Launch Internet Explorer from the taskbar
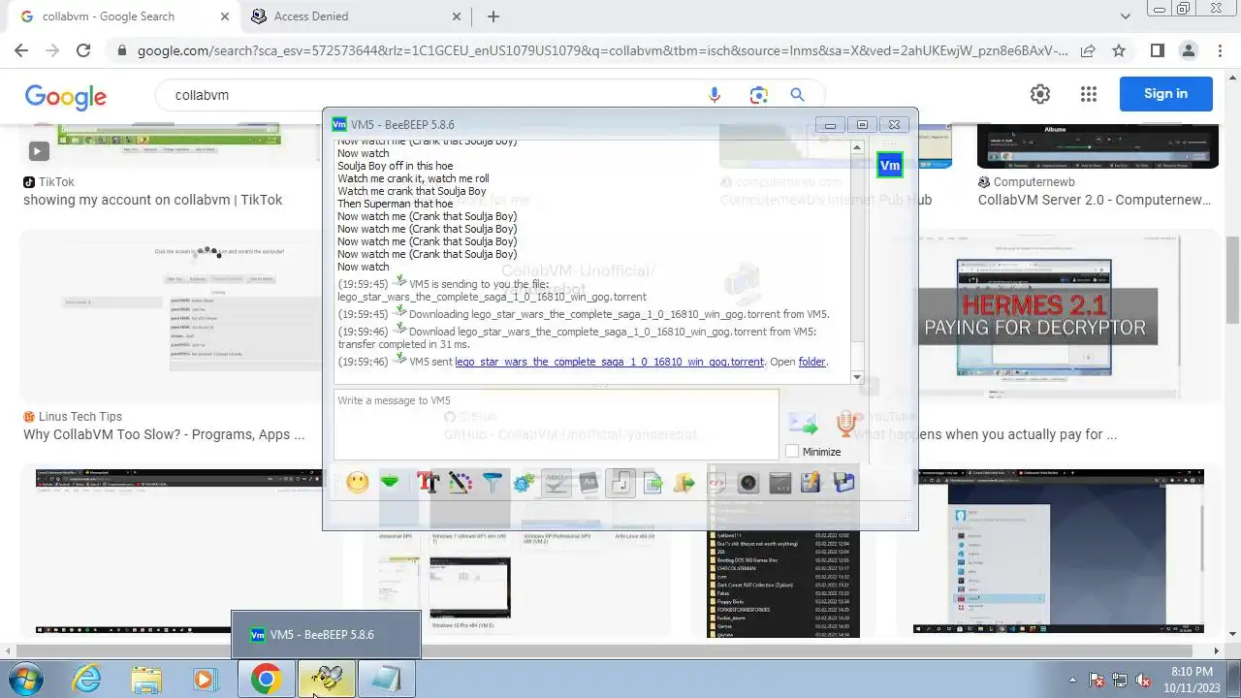1241x698 pixels. (x=87, y=679)
